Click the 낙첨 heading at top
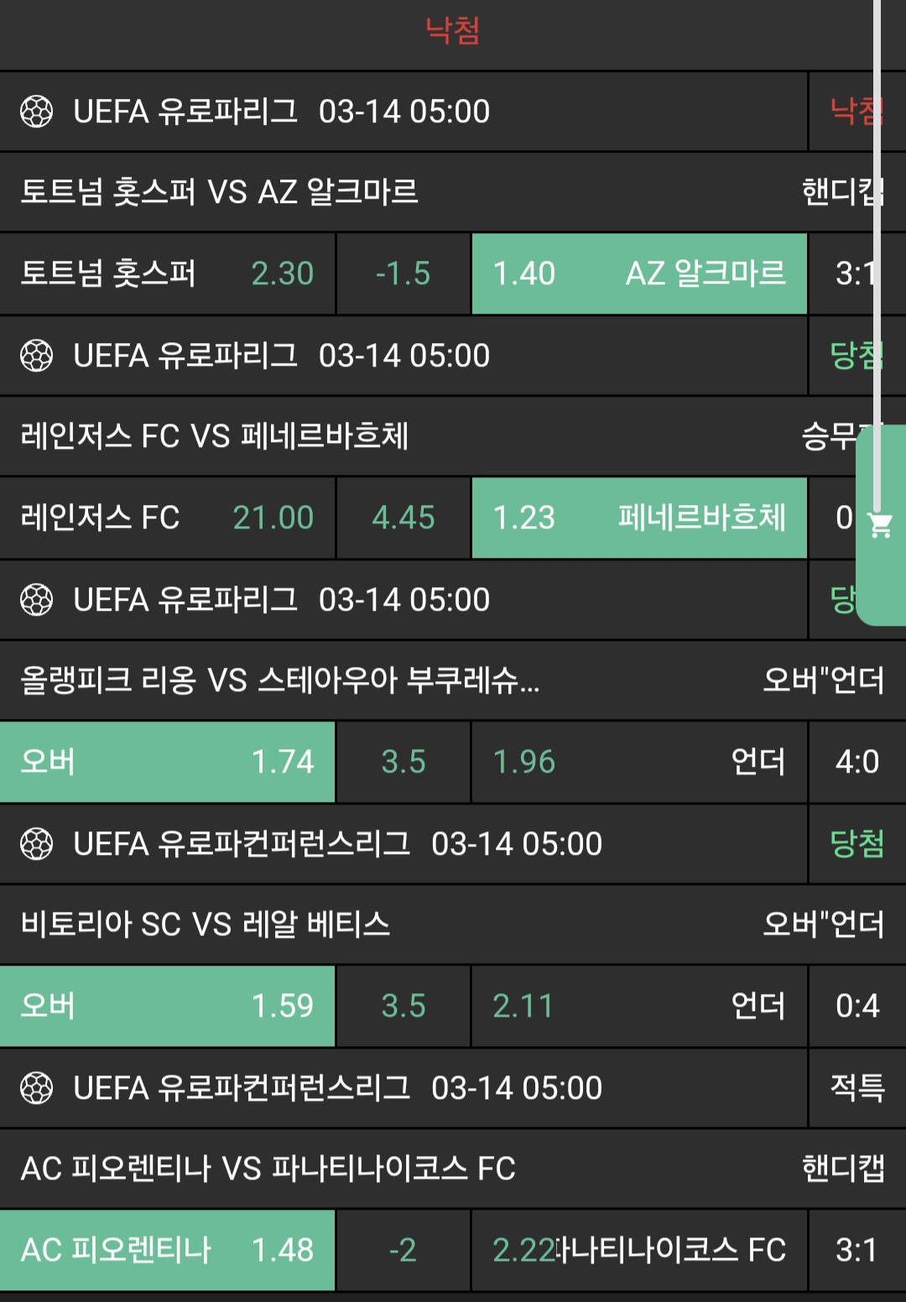 pyautogui.click(x=452, y=31)
